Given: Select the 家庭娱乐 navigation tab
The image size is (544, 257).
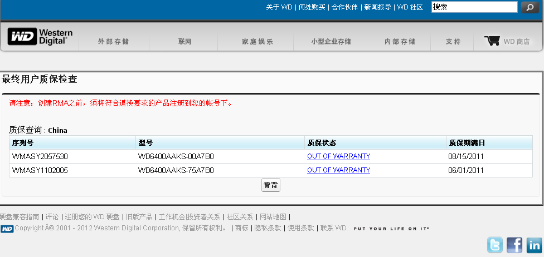Looking at the screenshot, I should (x=258, y=42).
